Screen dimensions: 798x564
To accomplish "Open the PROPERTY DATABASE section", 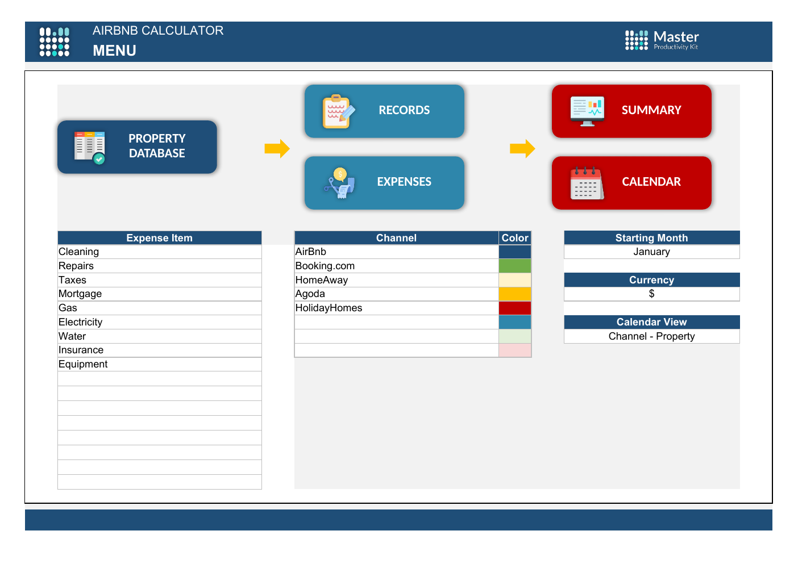I will click(x=137, y=147).
